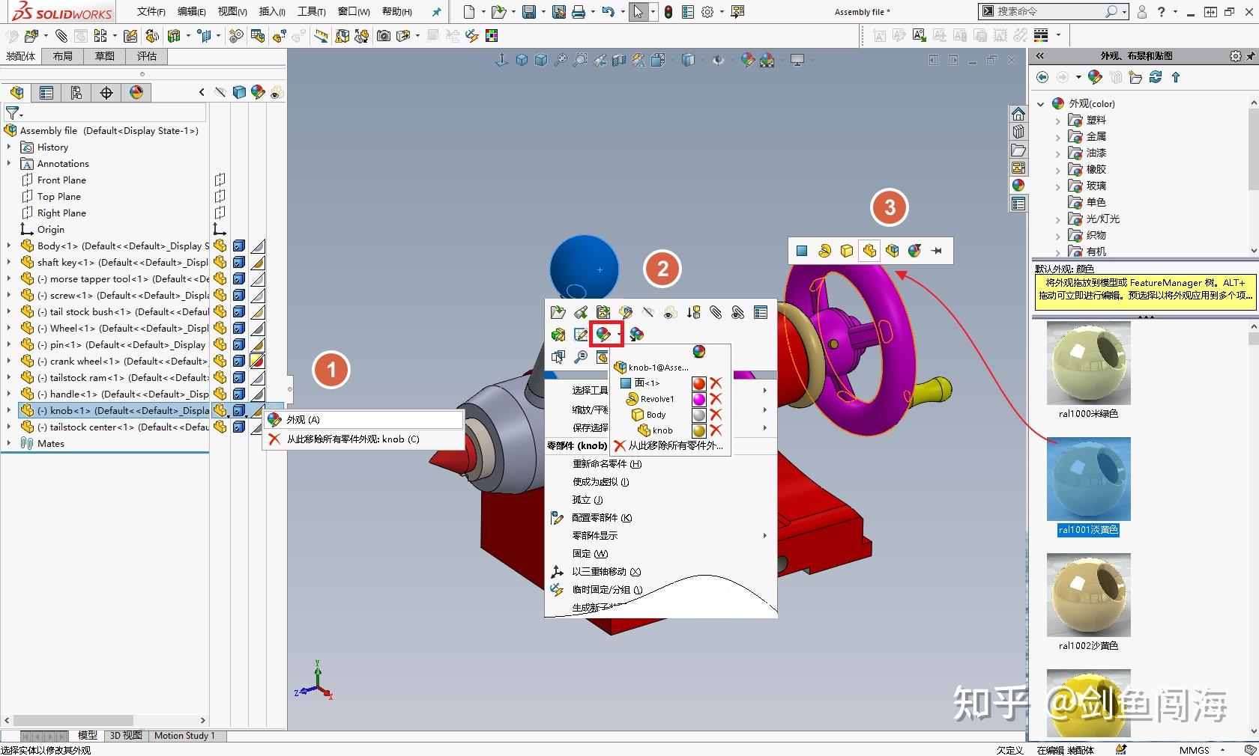Viewport: 1259px width, 756px height.
Task: Open 文件(F) menu
Action: point(151,11)
